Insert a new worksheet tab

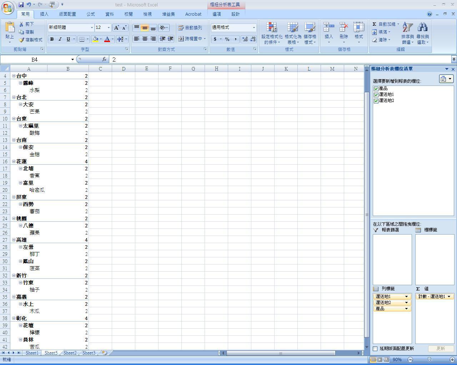(105, 353)
